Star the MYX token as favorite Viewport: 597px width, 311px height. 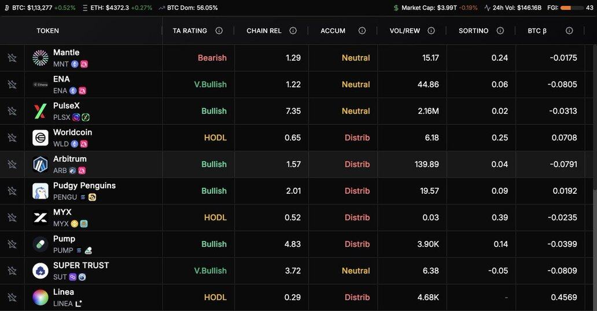pos(12,218)
